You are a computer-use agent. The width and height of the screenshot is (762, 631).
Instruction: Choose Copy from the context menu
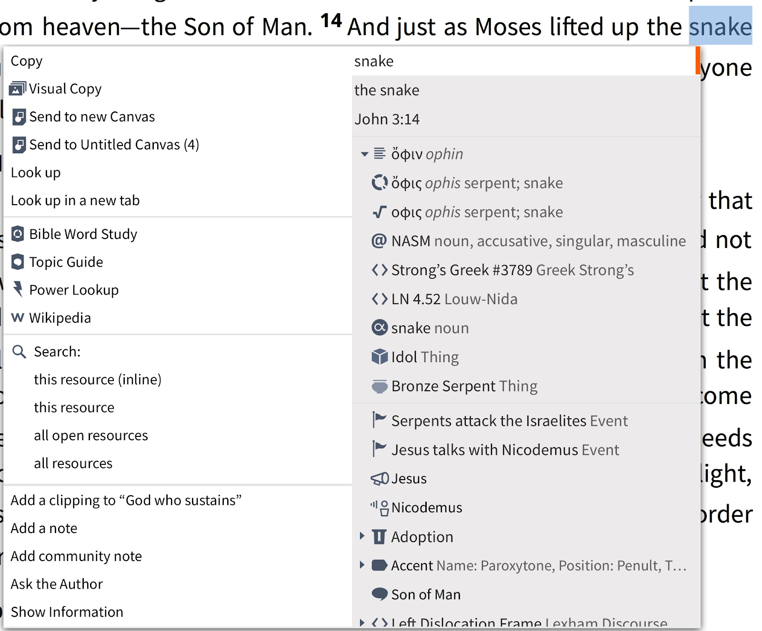click(27, 61)
